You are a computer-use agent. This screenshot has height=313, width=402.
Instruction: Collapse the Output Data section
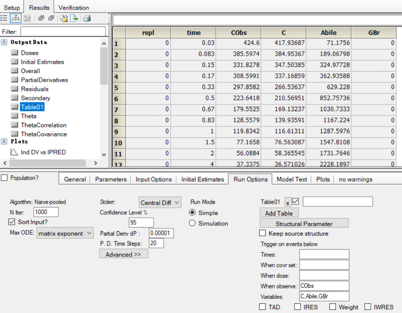tap(4, 42)
